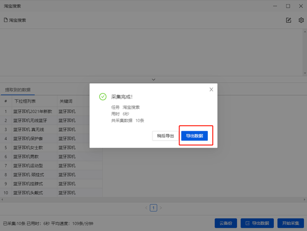Click 关键词 cell in row 5
Viewport: 307px width, 231px height.
pos(80,148)
